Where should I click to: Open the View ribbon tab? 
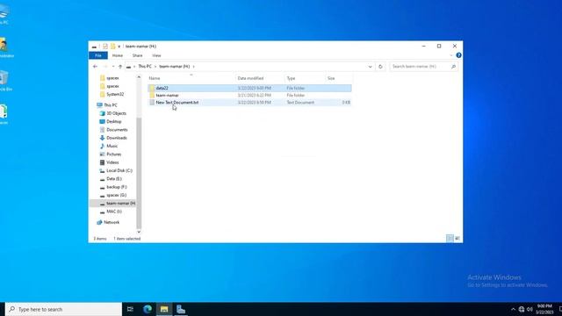[x=156, y=55]
